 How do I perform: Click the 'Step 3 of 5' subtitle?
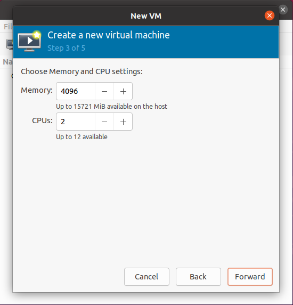[66, 48]
